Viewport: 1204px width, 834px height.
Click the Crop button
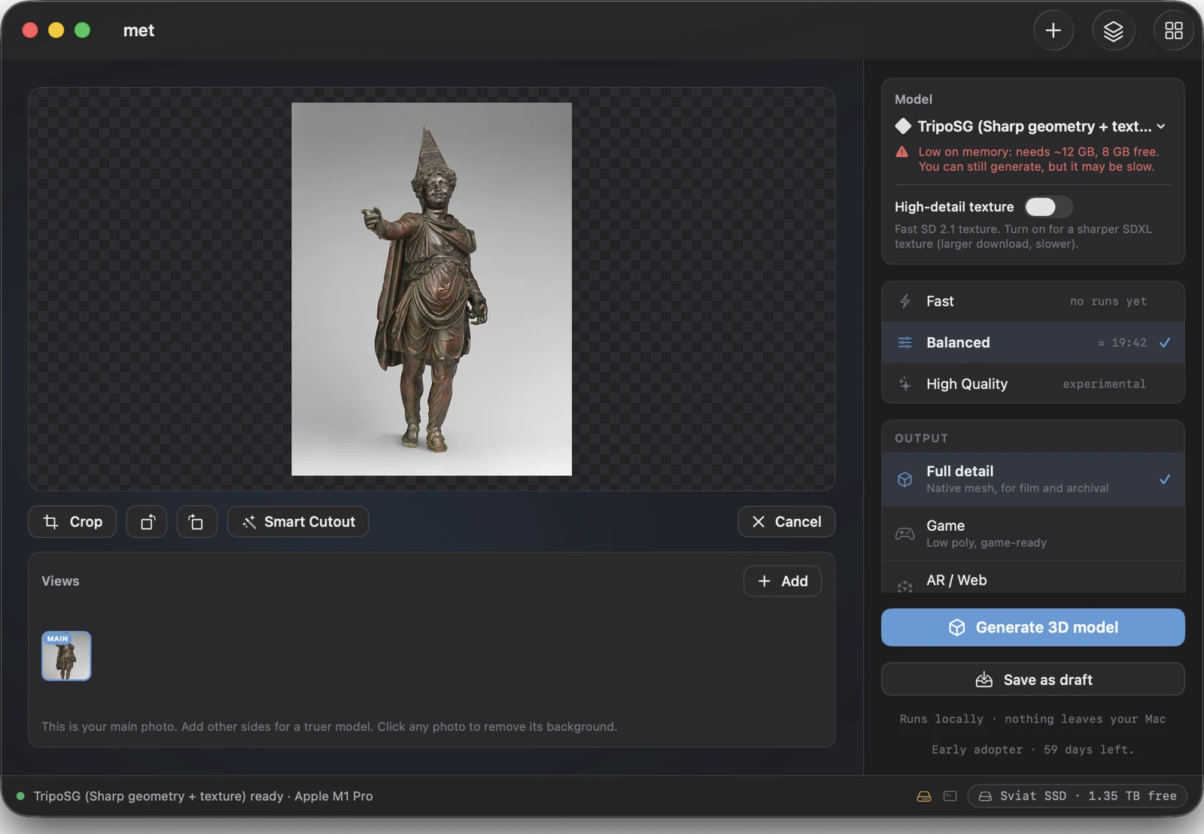(x=72, y=522)
